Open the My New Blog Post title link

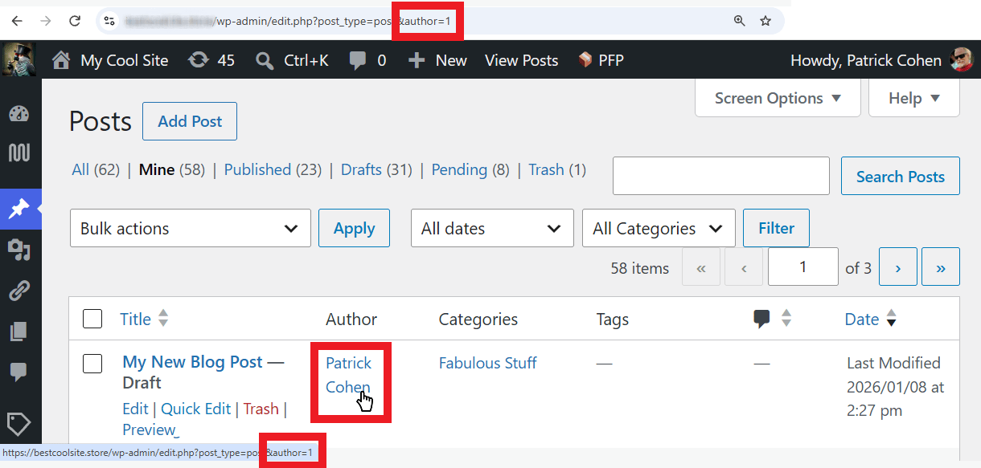pyautogui.click(x=192, y=362)
